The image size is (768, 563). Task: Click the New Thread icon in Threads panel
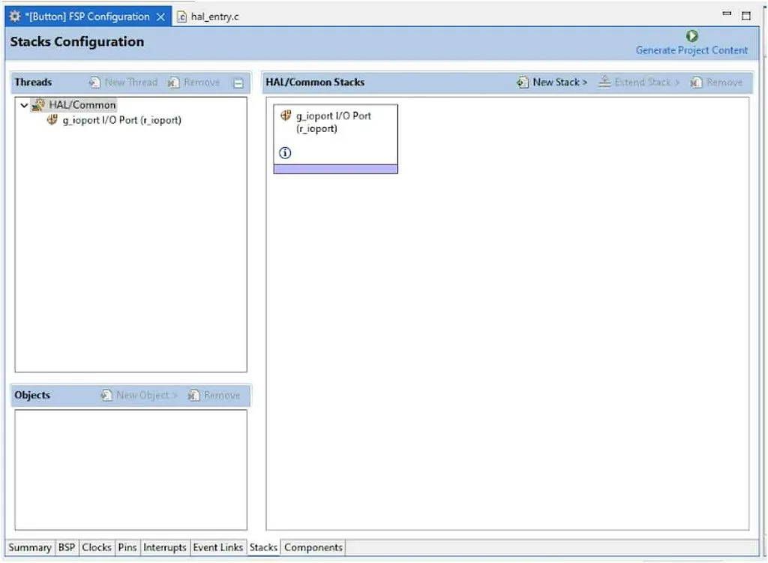(94, 82)
